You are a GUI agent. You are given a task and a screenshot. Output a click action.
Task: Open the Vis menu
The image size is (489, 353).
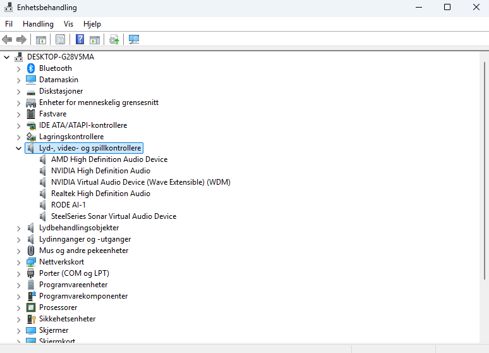(68, 24)
